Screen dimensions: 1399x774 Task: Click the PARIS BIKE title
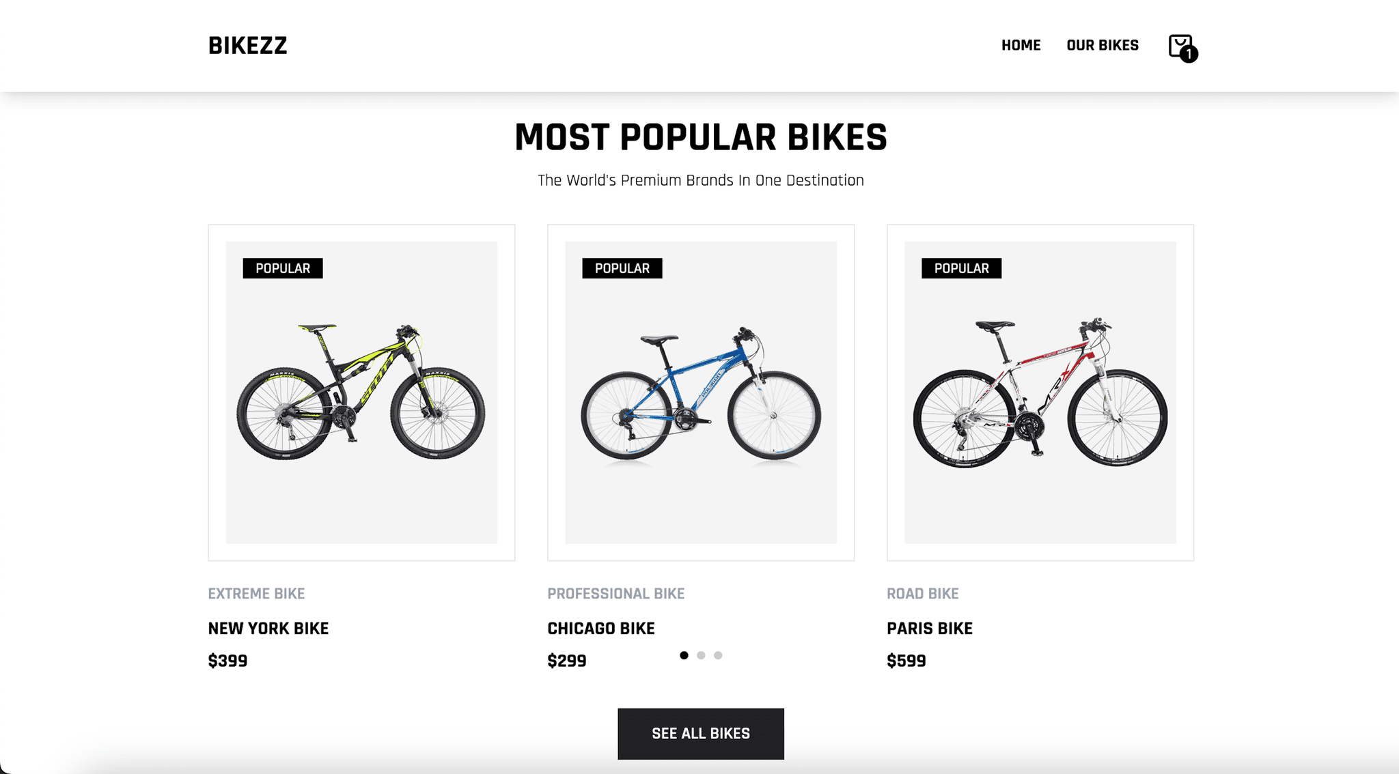point(930,629)
